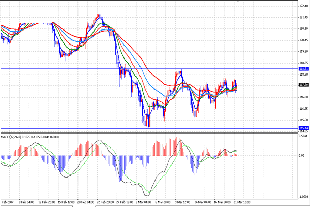
Task: Click the 117.60 current price label
Action: point(303,85)
